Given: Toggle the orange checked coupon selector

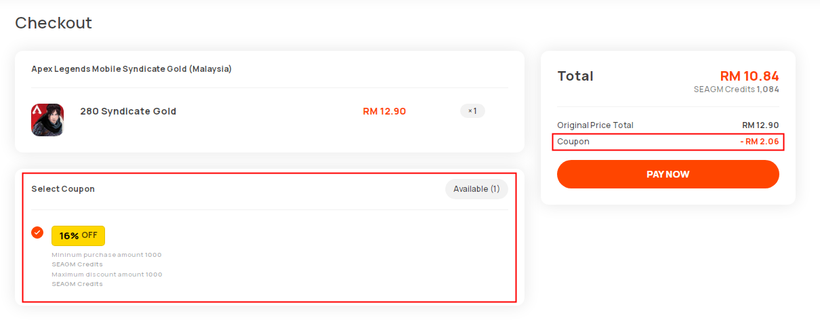Looking at the screenshot, I should point(37,232).
